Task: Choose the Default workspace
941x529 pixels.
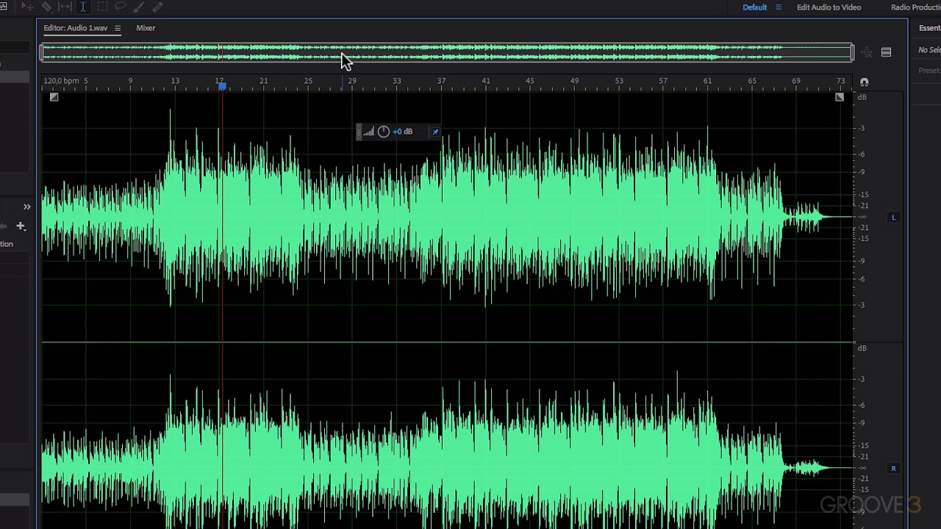Action: pos(754,7)
